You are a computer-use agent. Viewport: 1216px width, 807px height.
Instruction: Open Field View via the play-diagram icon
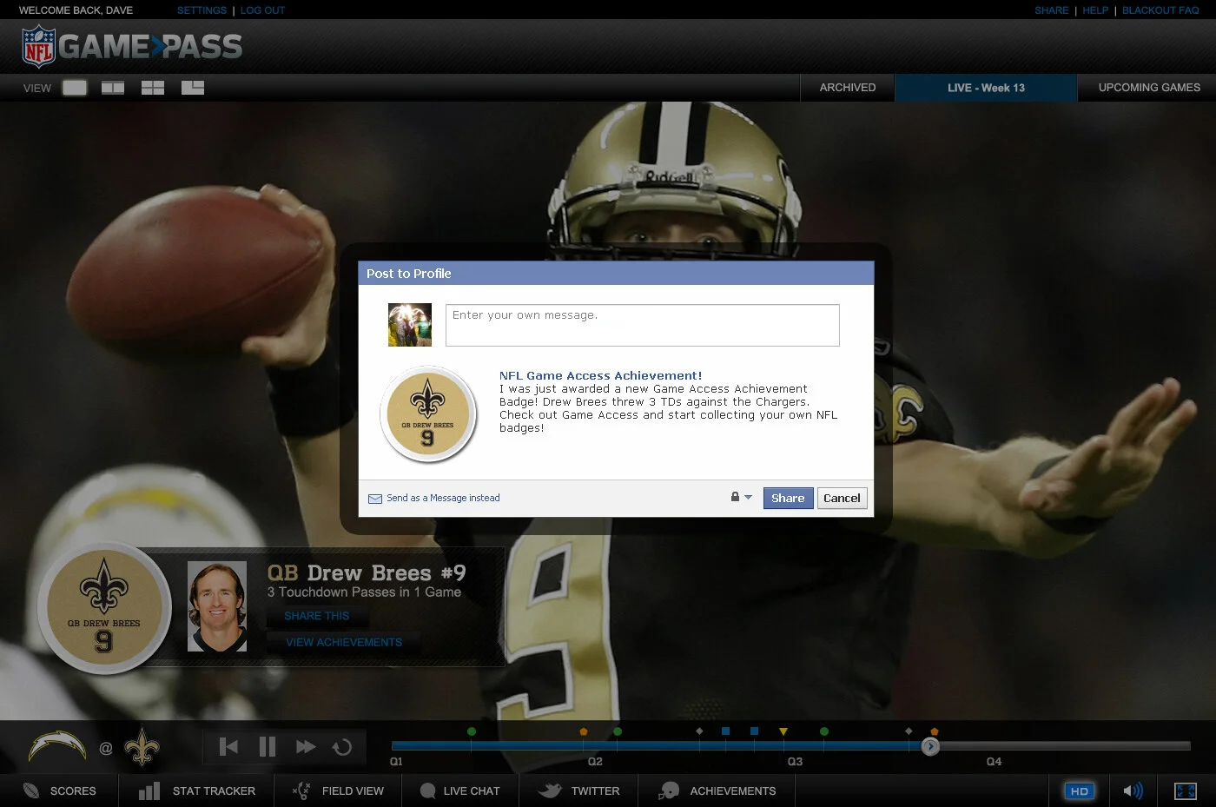pos(301,790)
